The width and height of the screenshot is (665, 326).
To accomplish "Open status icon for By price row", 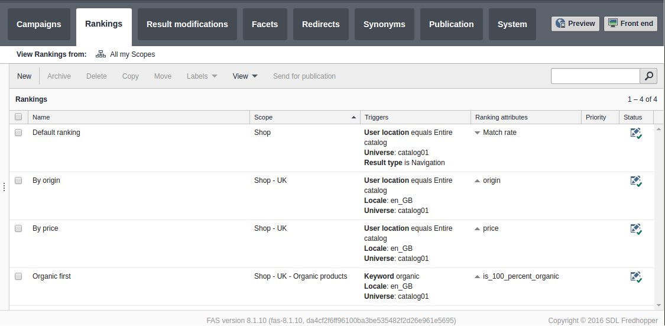I will click(x=635, y=229).
